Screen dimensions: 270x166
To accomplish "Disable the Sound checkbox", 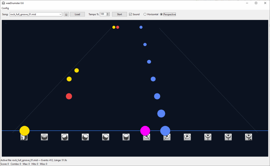I will point(131,14).
